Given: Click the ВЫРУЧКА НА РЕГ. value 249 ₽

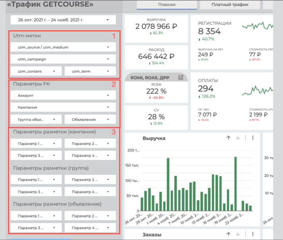Looking at the screenshot, I should point(205,54).
